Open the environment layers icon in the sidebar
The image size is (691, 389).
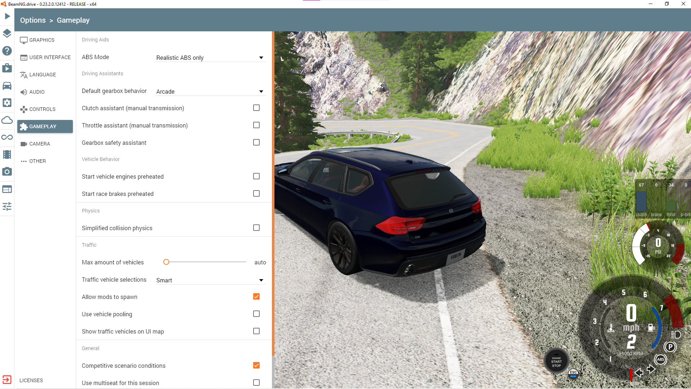click(x=7, y=33)
